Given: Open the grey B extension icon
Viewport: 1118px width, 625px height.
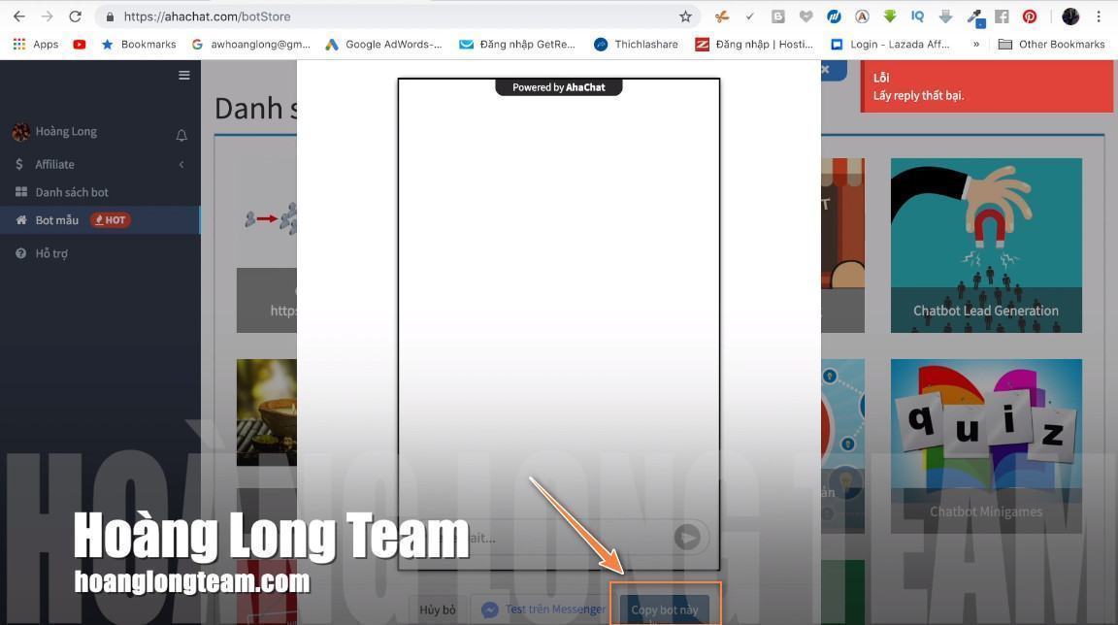Looking at the screenshot, I should (778, 16).
